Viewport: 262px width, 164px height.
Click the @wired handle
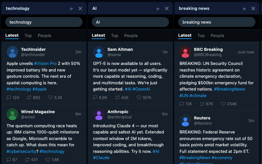28,117
